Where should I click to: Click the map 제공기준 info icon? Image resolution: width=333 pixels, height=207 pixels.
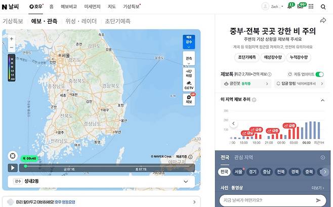[x=190, y=157]
